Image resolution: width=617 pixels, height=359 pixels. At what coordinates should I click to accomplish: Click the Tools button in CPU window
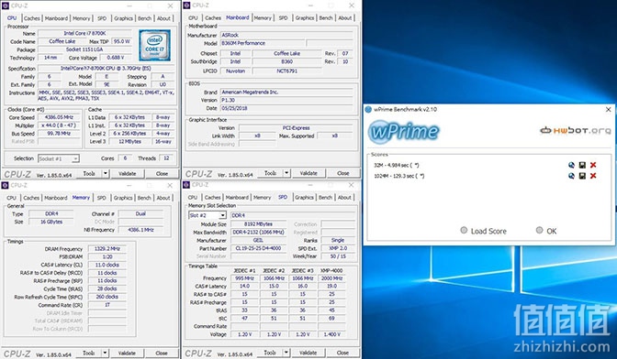[x=89, y=173]
